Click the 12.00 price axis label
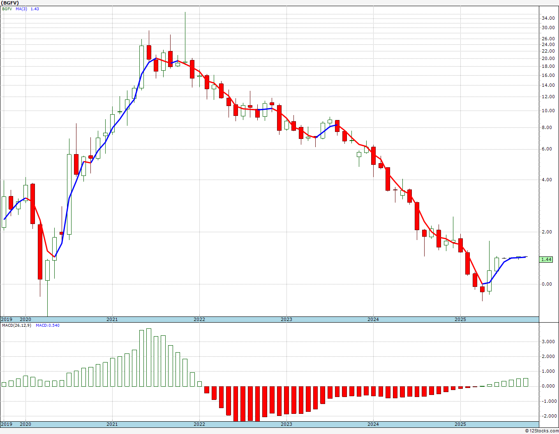 coord(547,97)
